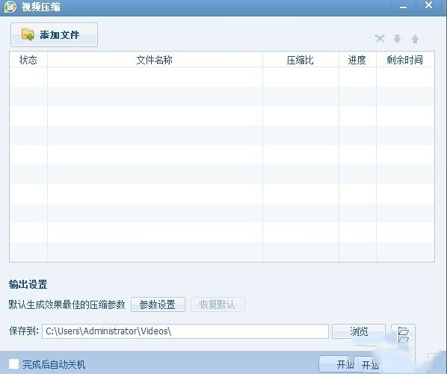This screenshot has height=374, width=447.
Task: Click the delete X icon above the list
Action: point(380,39)
